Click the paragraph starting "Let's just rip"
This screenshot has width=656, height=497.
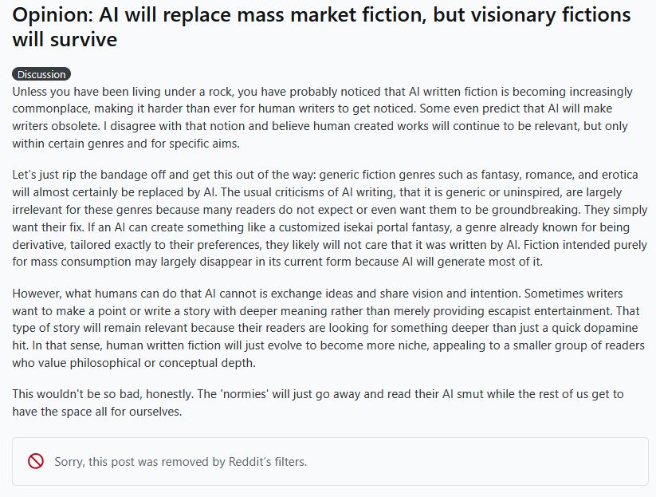point(319,218)
